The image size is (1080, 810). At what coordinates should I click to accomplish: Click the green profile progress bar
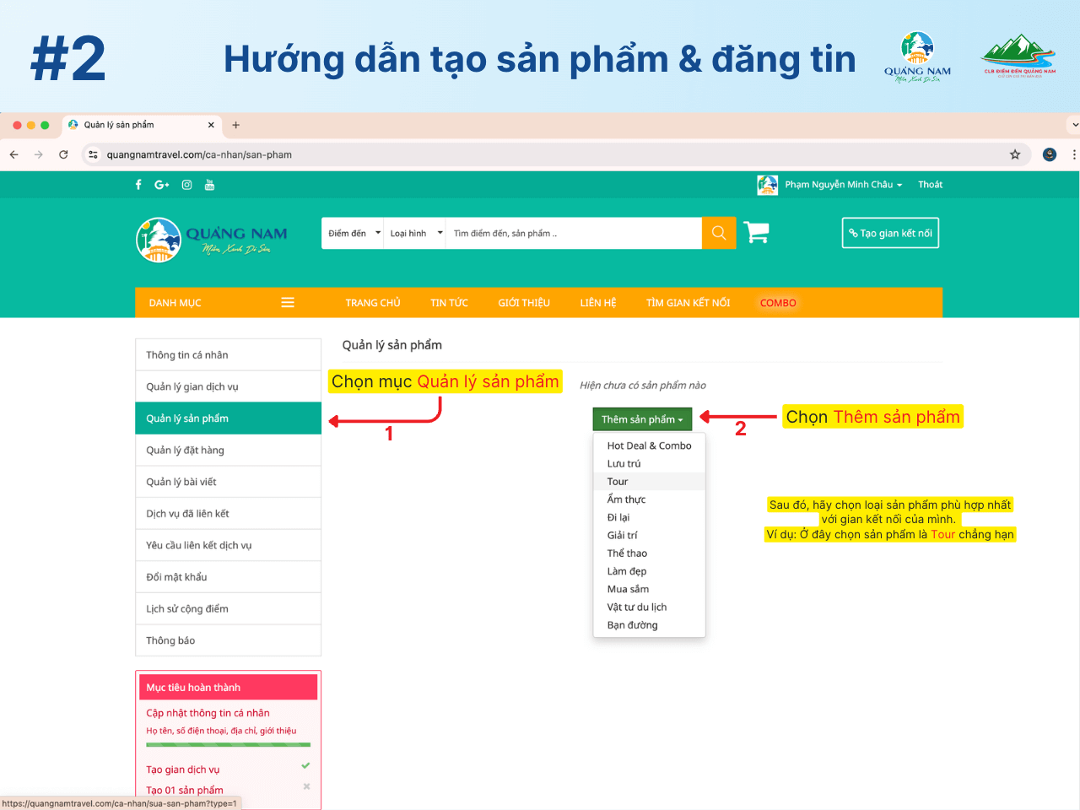(228, 745)
